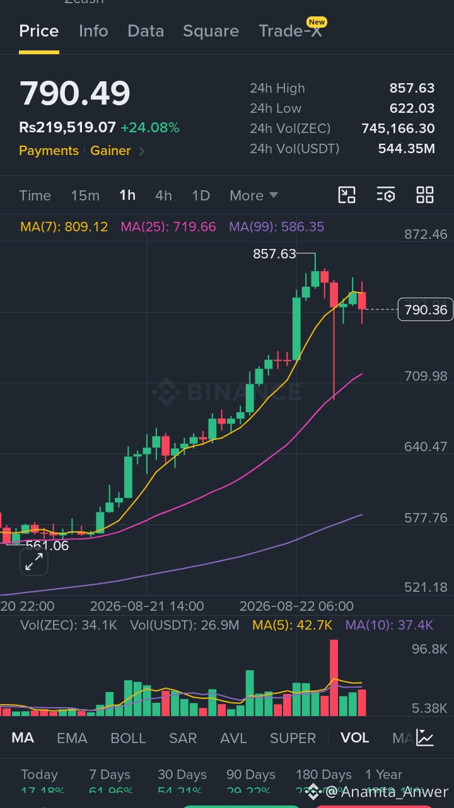The height and width of the screenshot is (808, 454).
Task: Open the Trade-X tab
Action: [x=291, y=31]
